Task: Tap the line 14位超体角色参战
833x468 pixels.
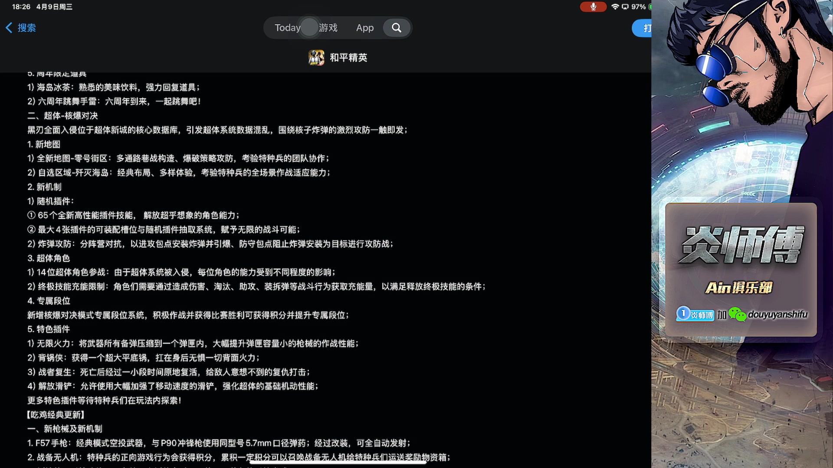Action: [x=181, y=273]
